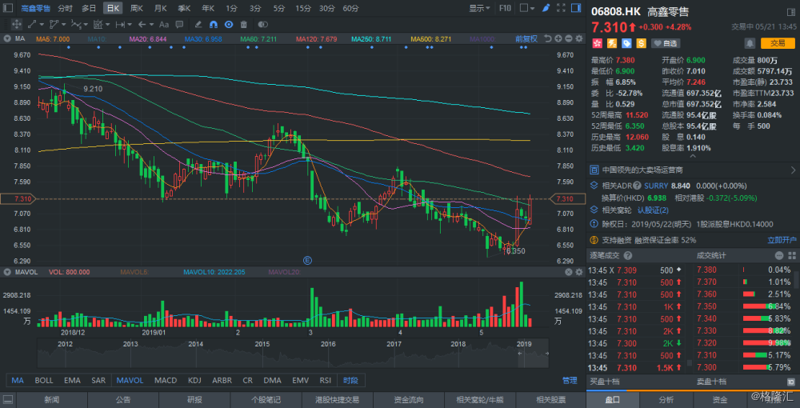Open the 显示 display dropdown

click(x=479, y=8)
